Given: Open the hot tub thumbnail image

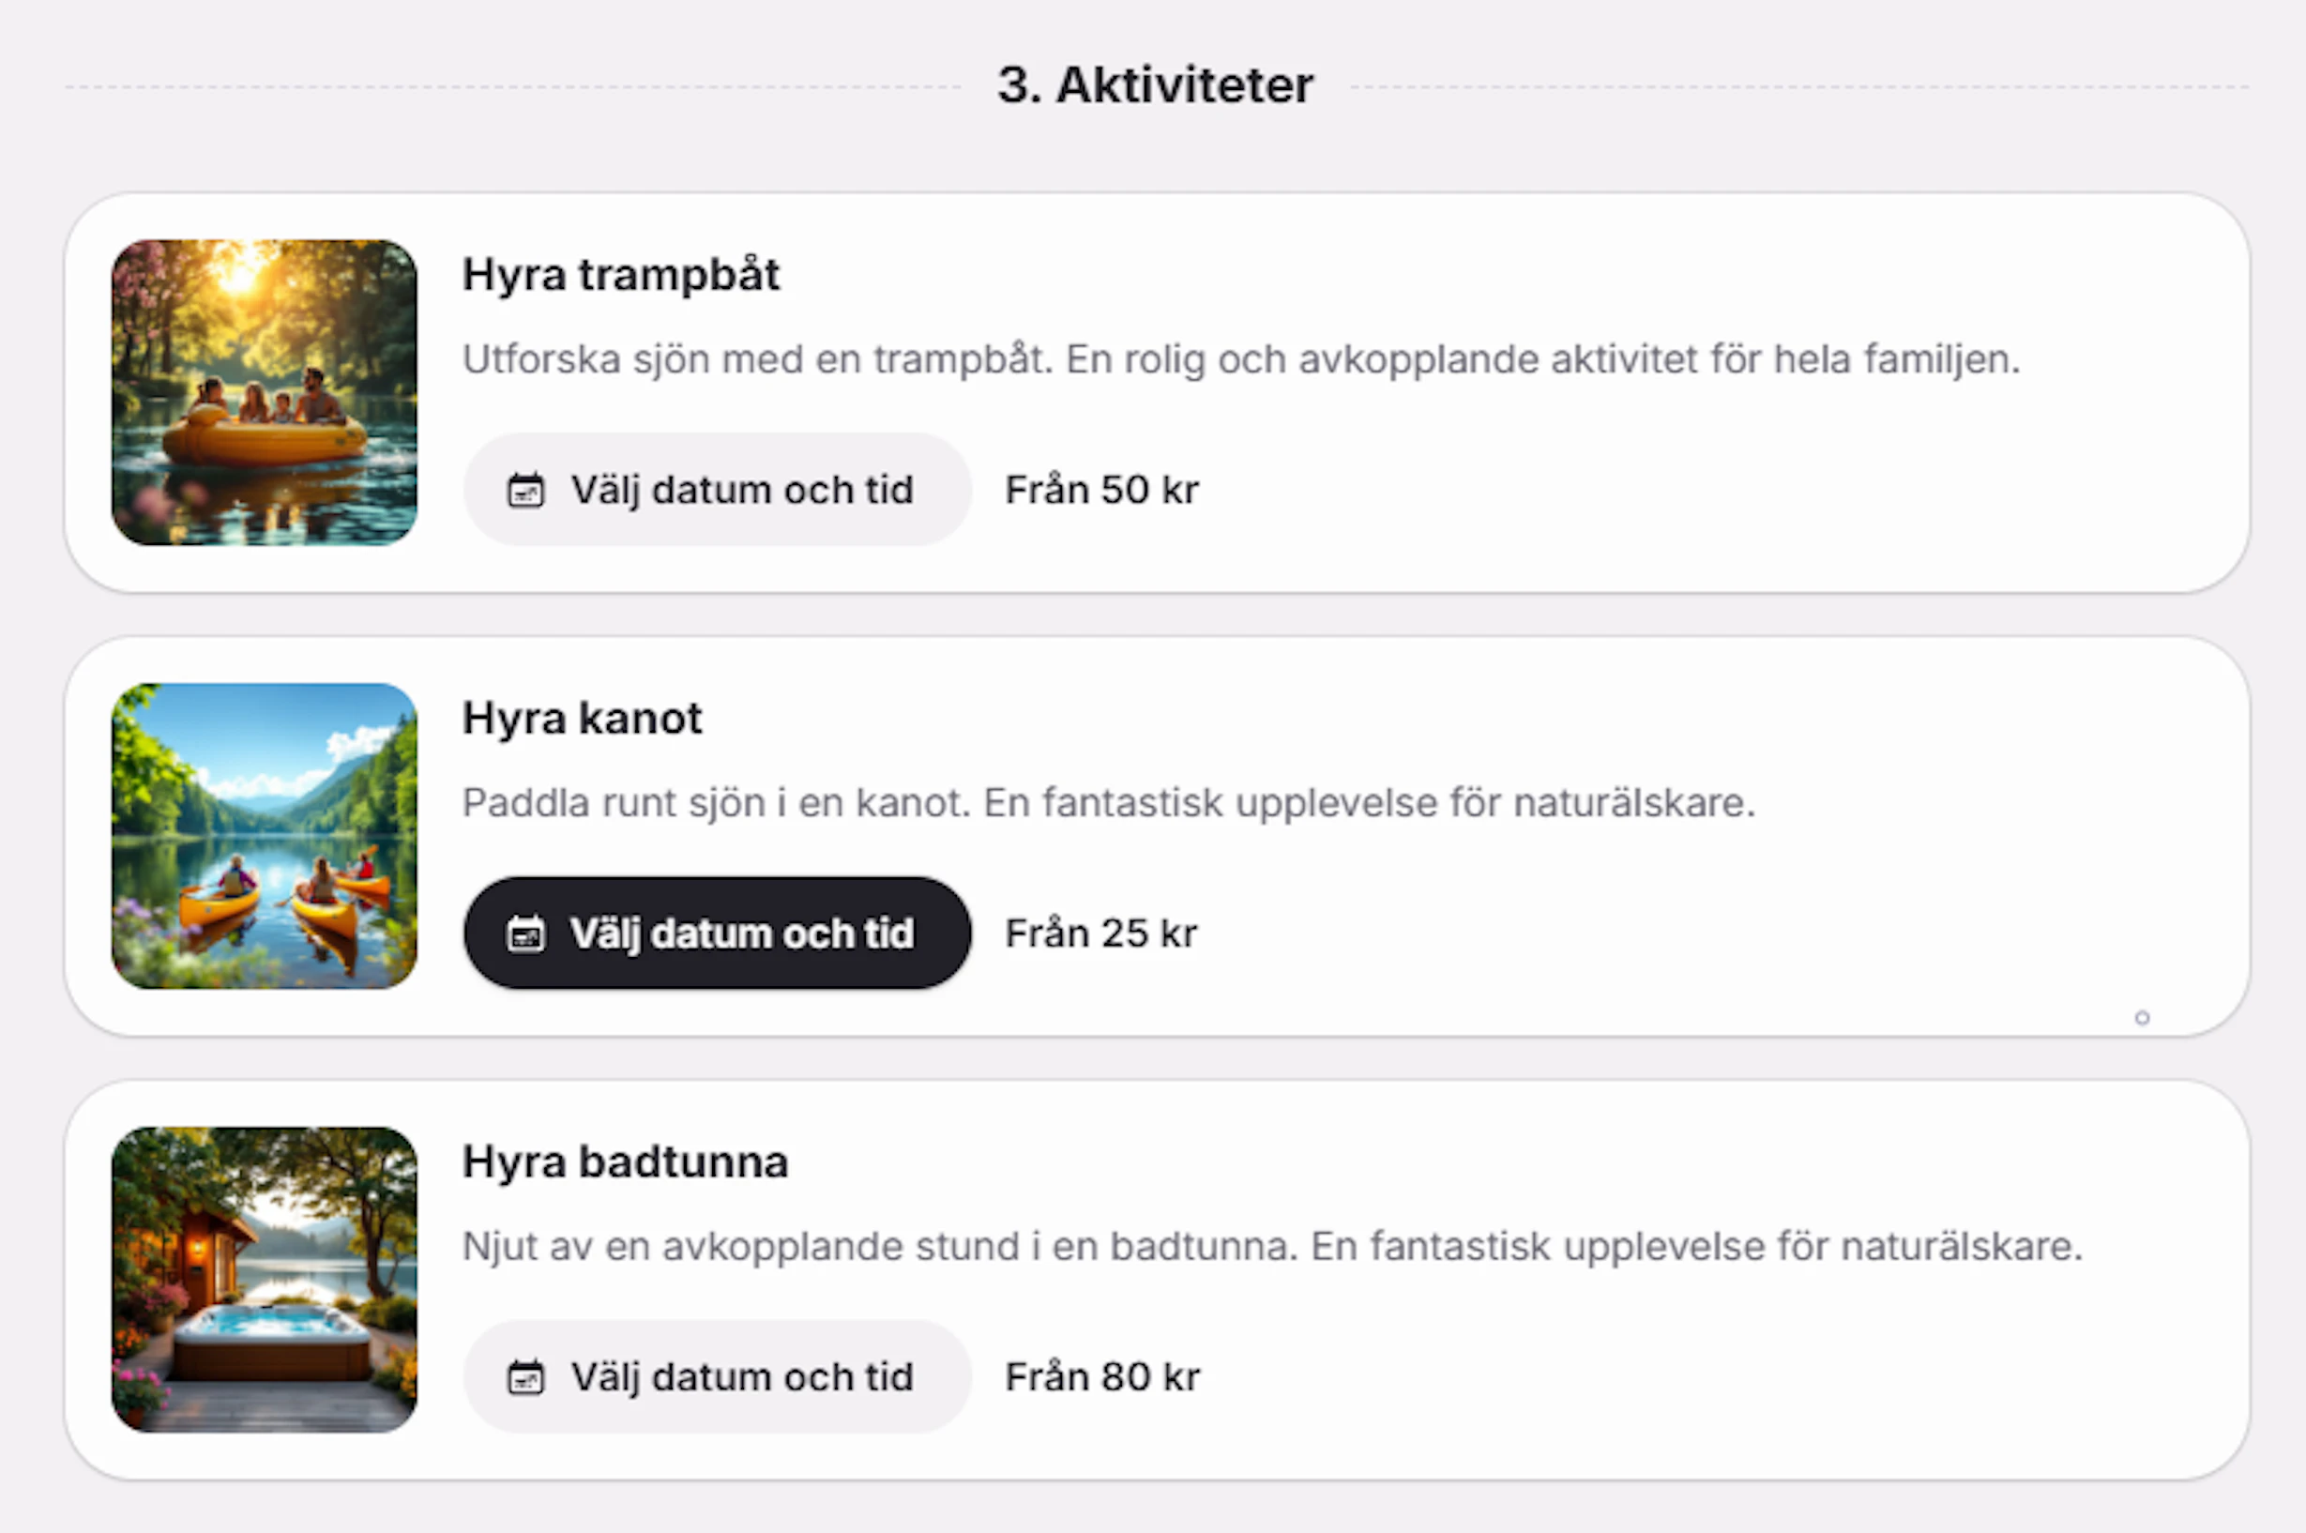Looking at the screenshot, I should [264, 1280].
